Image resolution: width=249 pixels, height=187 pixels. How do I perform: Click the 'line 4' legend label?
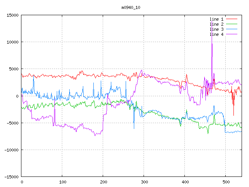coord(216,34)
